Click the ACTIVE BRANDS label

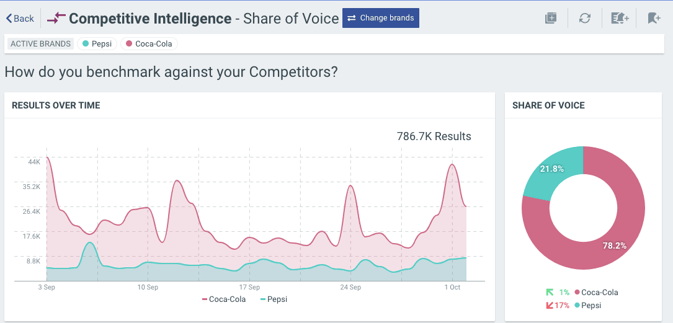(40, 44)
